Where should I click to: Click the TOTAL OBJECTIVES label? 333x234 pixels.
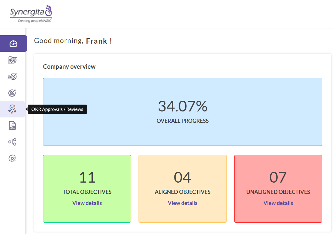point(87,192)
